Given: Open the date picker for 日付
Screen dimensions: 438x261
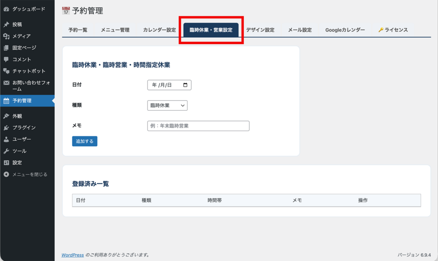Looking at the screenshot, I should click(186, 85).
